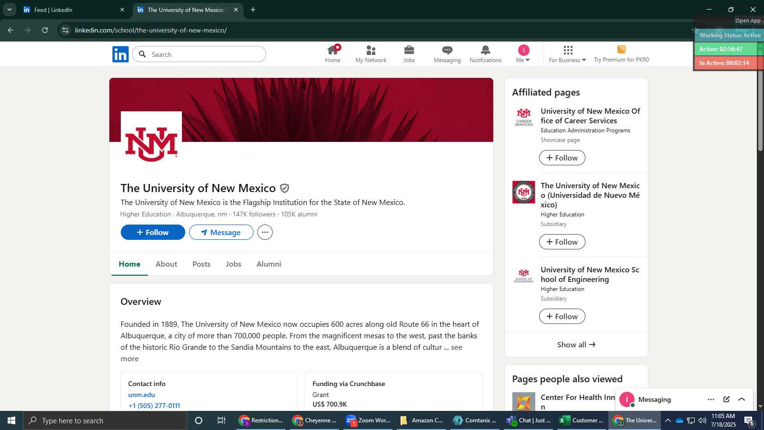Open Center For Health Innovation page
764x430 pixels.
tap(578, 401)
